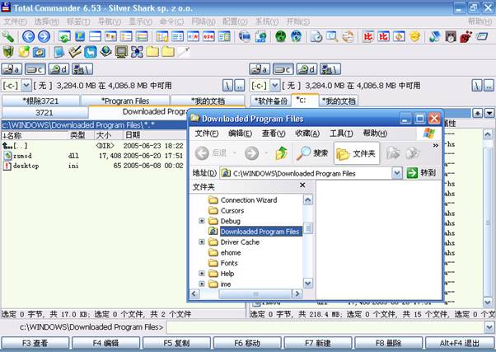
Task: Close the Folders pane with the X
Action: 302,186
